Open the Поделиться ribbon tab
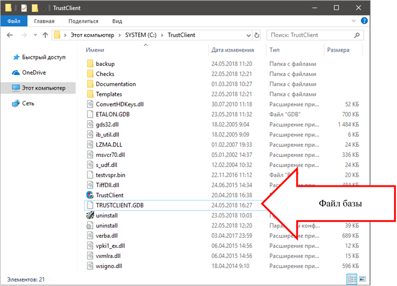The height and width of the screenshot is (286, 397). point(83,21)
